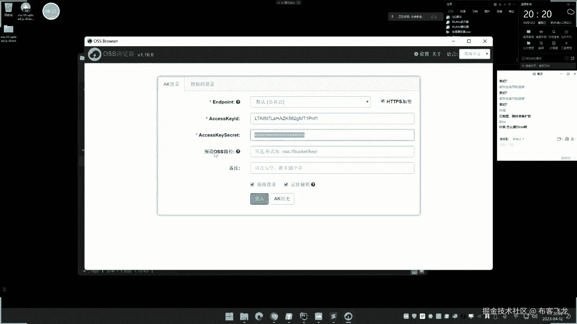Open File Explorer from the taskbar
Image resolution: width=577 pixels, height=324 pixels.
click(x=244, y=316)
